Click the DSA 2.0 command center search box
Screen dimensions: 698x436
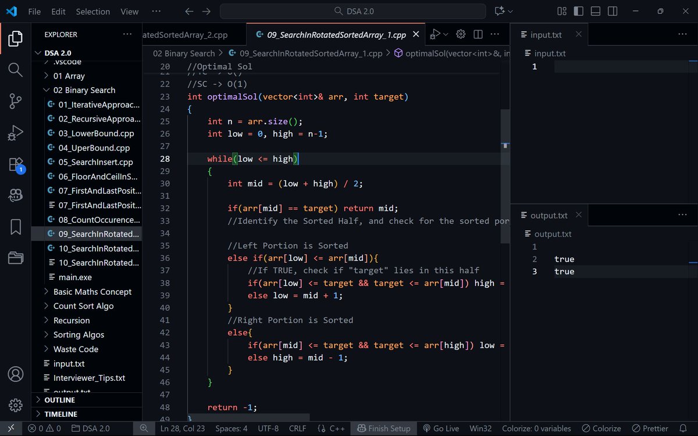[x=352, y=11]
